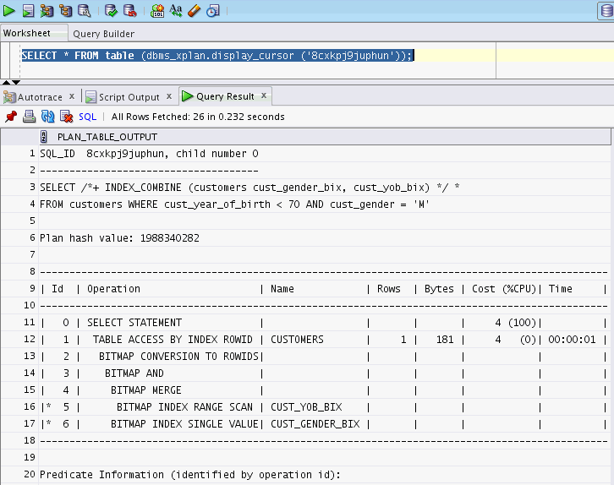Pin the query result with the pushpin icon
614x485 pixels.
[x=11, y=117]
